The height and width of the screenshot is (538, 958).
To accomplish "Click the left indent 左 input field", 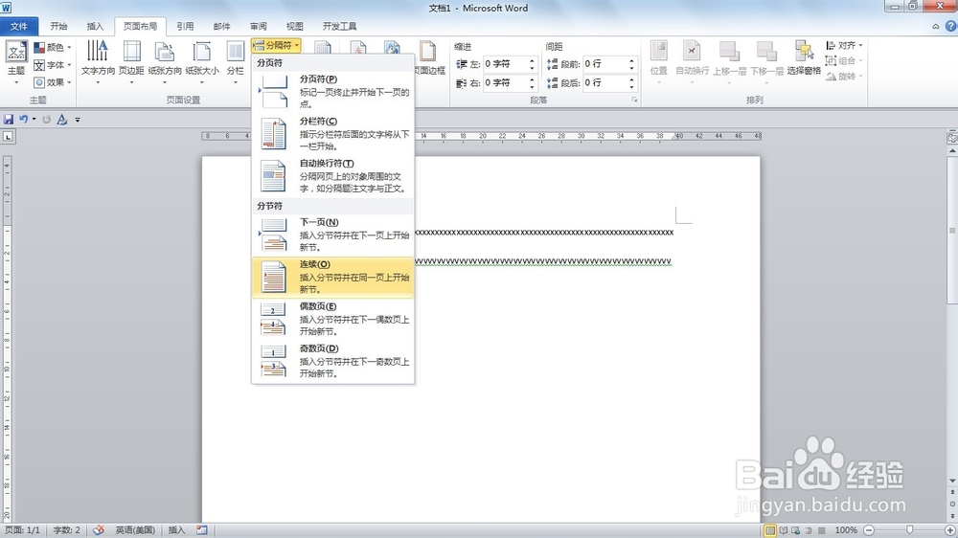I will pos(505,64).
